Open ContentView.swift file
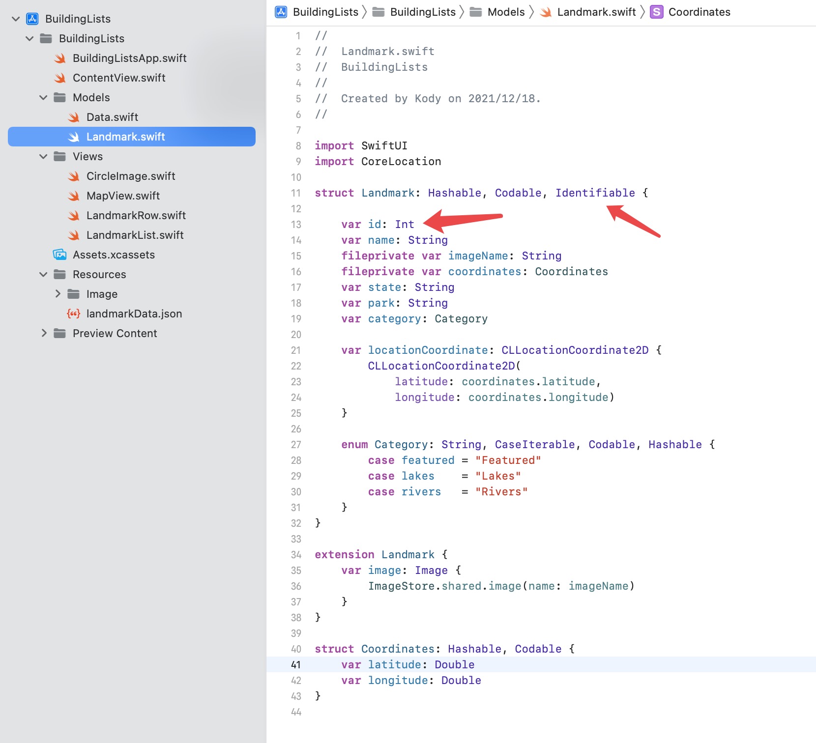This screenshot has height=743, width=816. (119, 78)
